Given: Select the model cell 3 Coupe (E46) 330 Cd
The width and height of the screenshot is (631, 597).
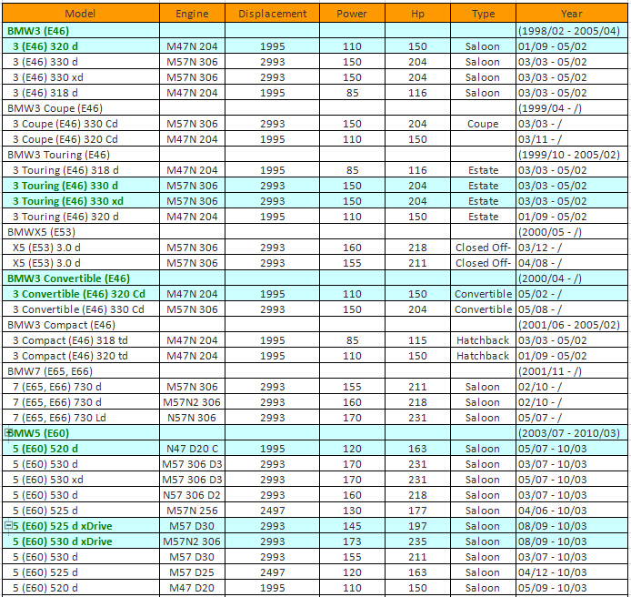Looking at the screenshot, I should coord(81,124).
